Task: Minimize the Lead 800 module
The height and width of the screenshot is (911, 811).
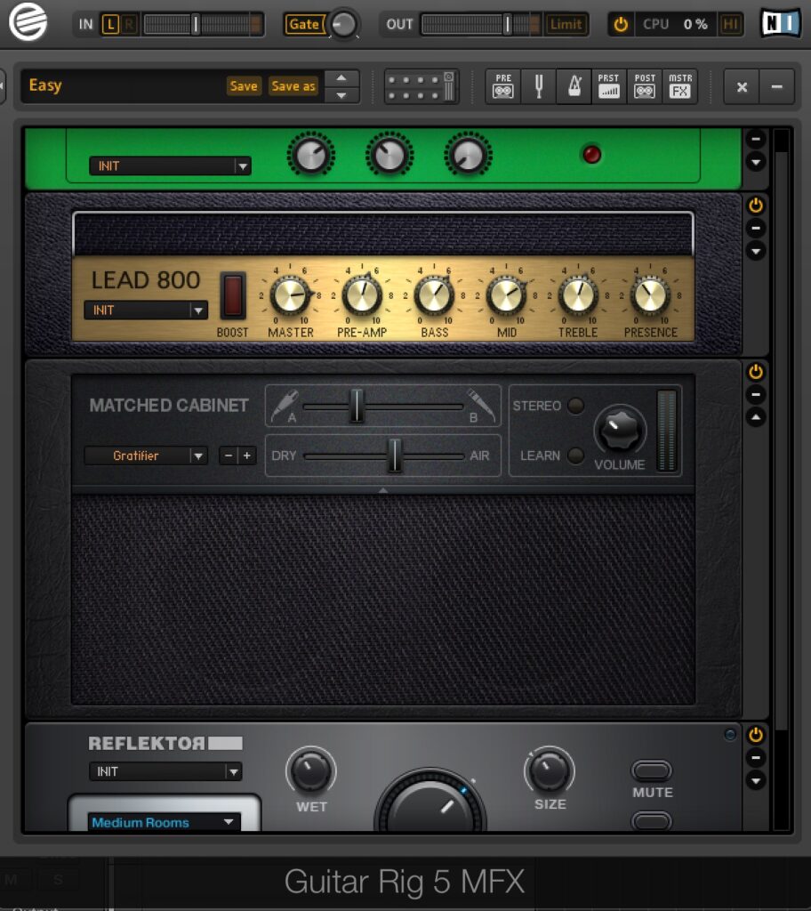Action: (756, 229)
